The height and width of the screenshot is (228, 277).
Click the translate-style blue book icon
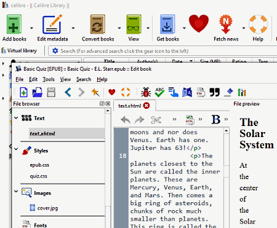click(x=187, y=92)
